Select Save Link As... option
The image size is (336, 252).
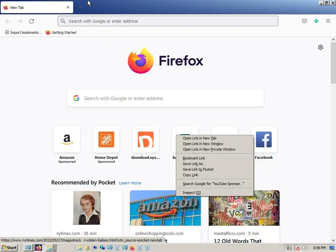coord(215,164)
